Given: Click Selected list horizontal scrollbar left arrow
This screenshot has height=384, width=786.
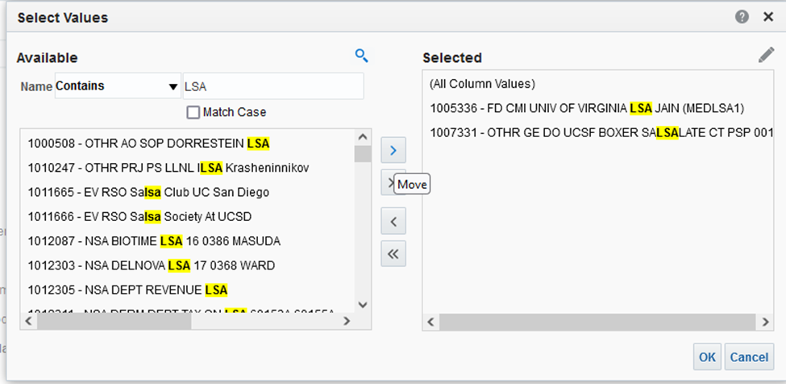Looking at the screenshot, I should [430, 322].
